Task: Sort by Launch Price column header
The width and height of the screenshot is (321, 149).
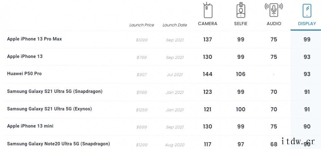Action: tap(142, 25)
